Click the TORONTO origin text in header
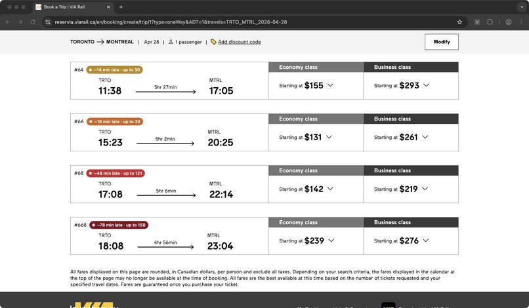Image resolution: width=529 pixels, height=308 pixels. (82, 42)
